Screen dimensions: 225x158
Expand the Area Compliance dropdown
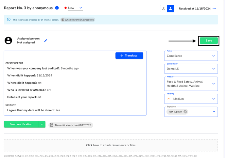[191, 56]
